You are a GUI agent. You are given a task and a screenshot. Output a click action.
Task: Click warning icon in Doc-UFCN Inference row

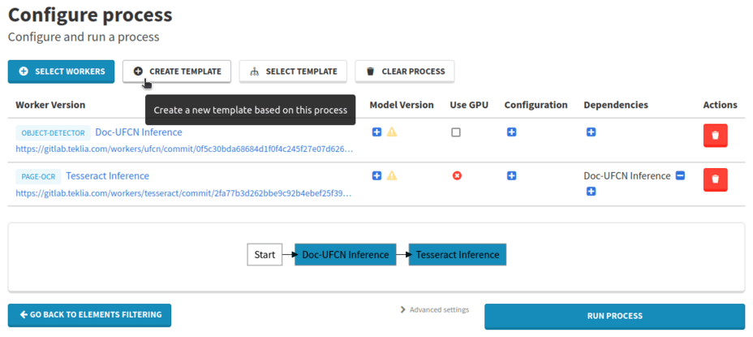click(392, 132)
